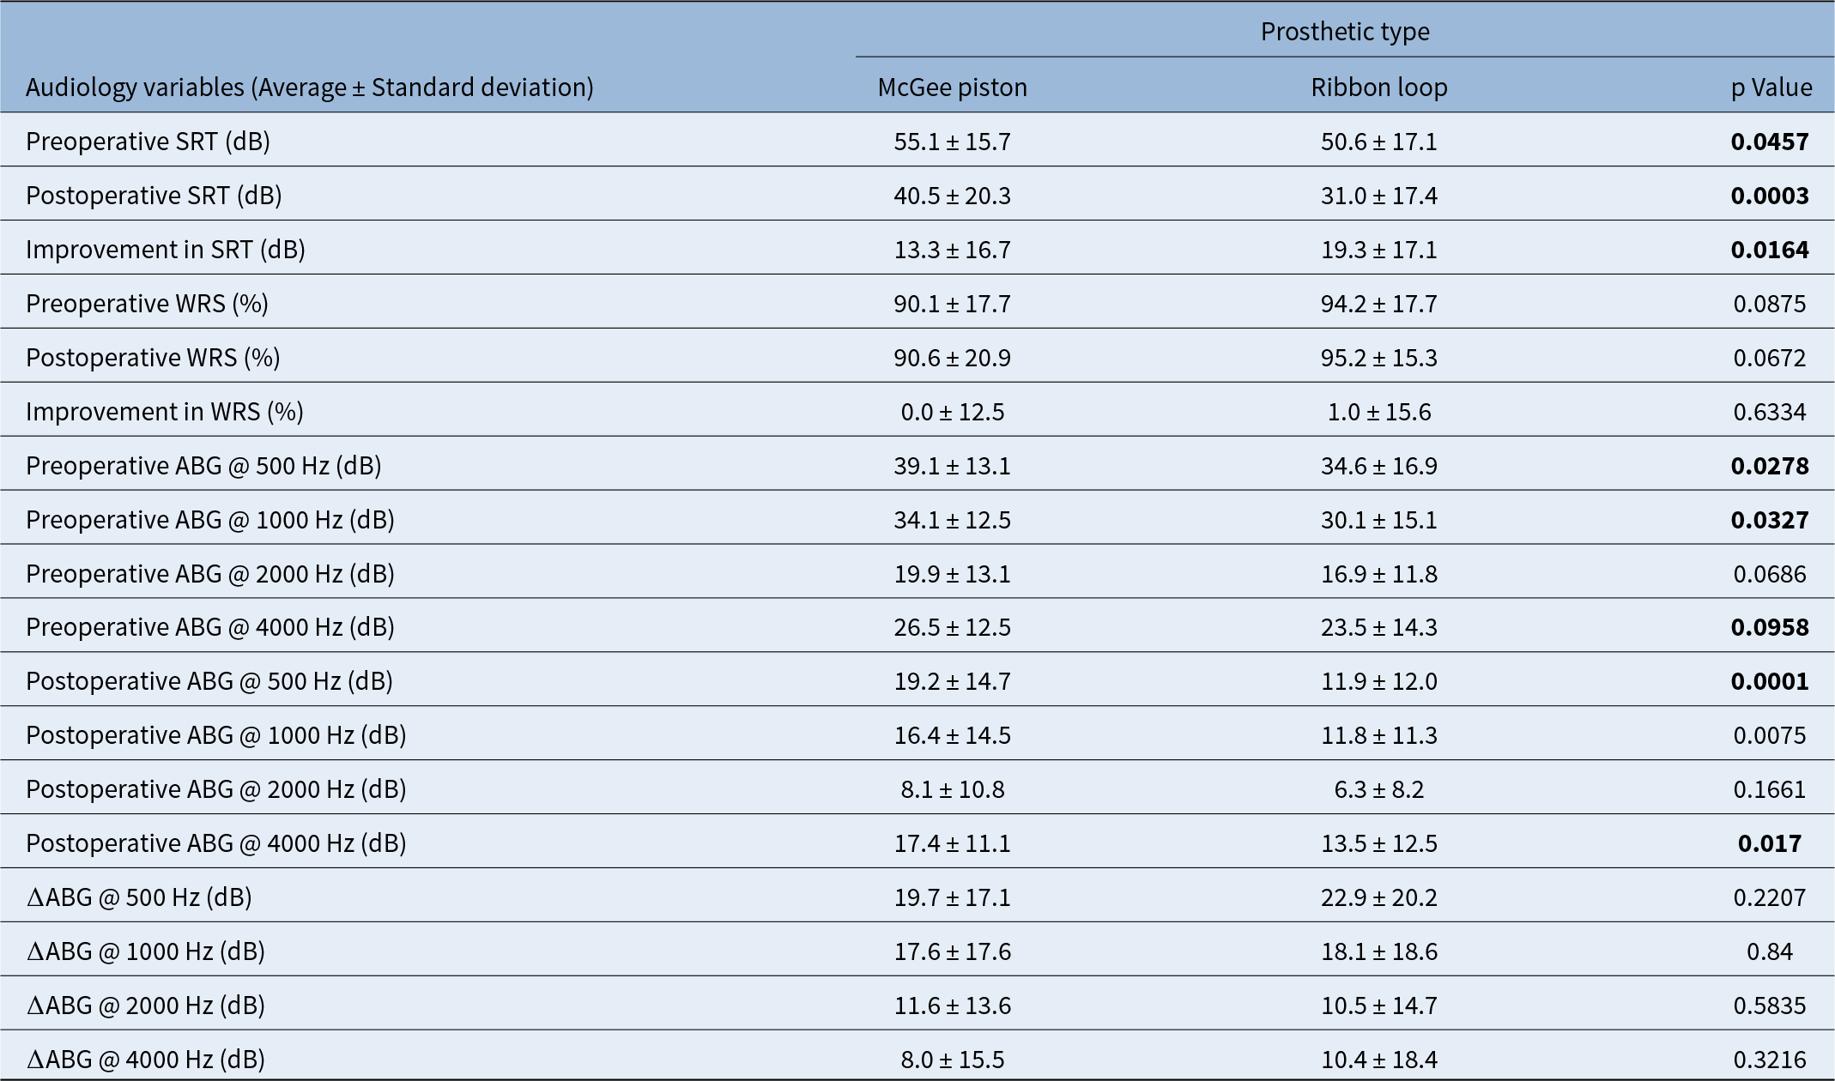Image resolution: width=1835 pixels, height=1081 pixels.
Task: Click the Postoperative WRS p value 0.0672
Action: [x=1769, y=358]
